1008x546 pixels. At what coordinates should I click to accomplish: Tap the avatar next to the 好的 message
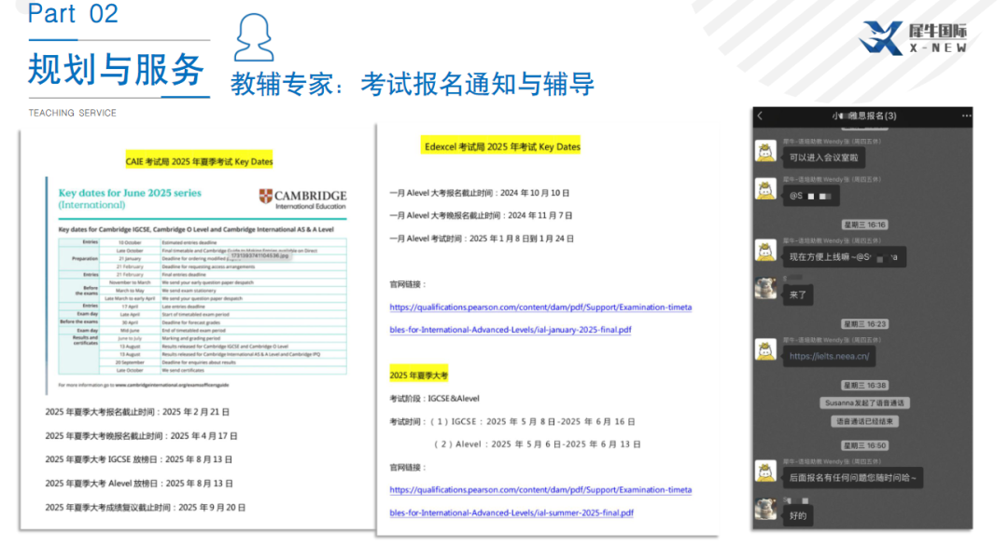click(765, 510)
